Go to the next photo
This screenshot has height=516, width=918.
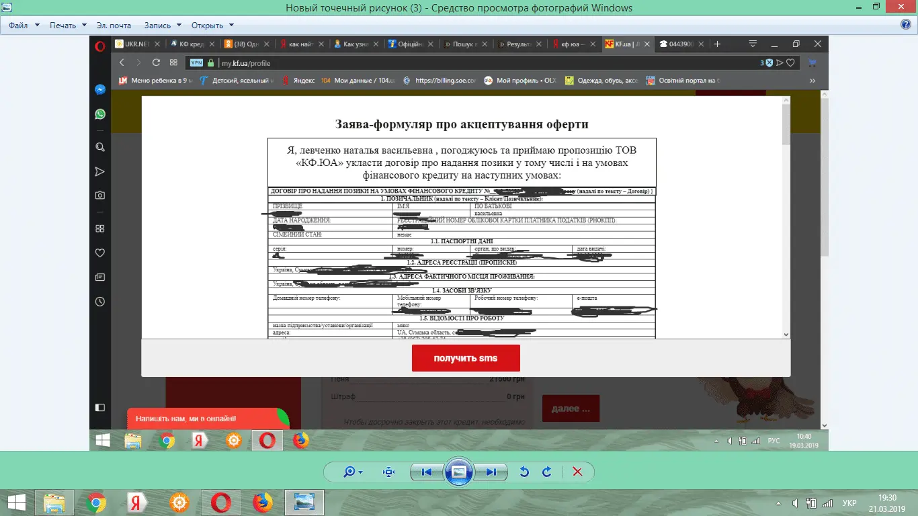491,472
